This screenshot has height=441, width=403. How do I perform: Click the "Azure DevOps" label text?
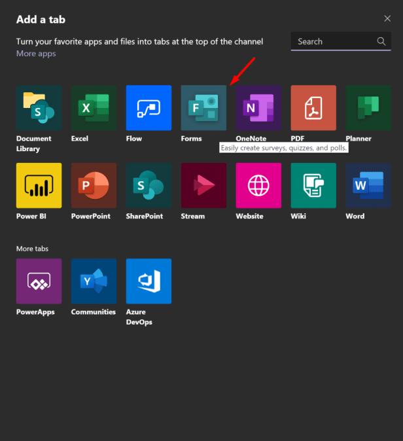[139, 317]
